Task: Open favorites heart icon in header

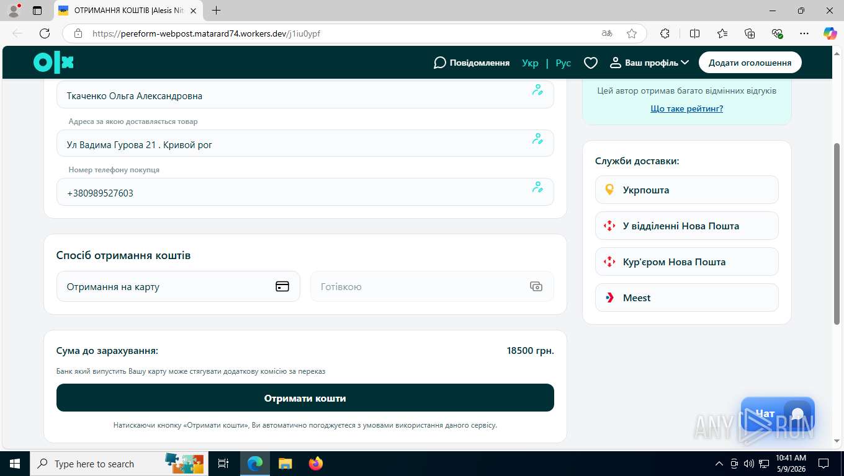Action: [591, 63]
